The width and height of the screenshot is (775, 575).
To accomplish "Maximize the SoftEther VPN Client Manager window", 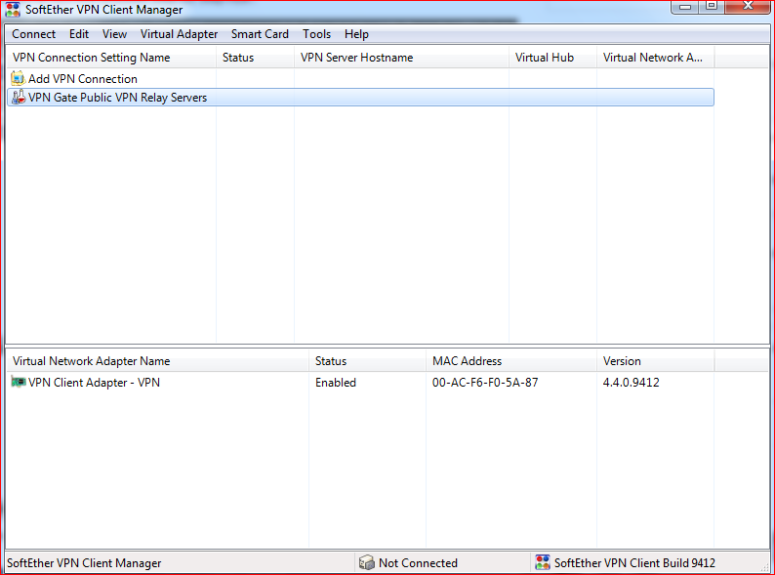I will click(712, 7).
